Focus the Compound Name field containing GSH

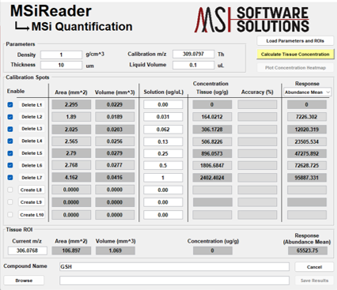[174, 266]
